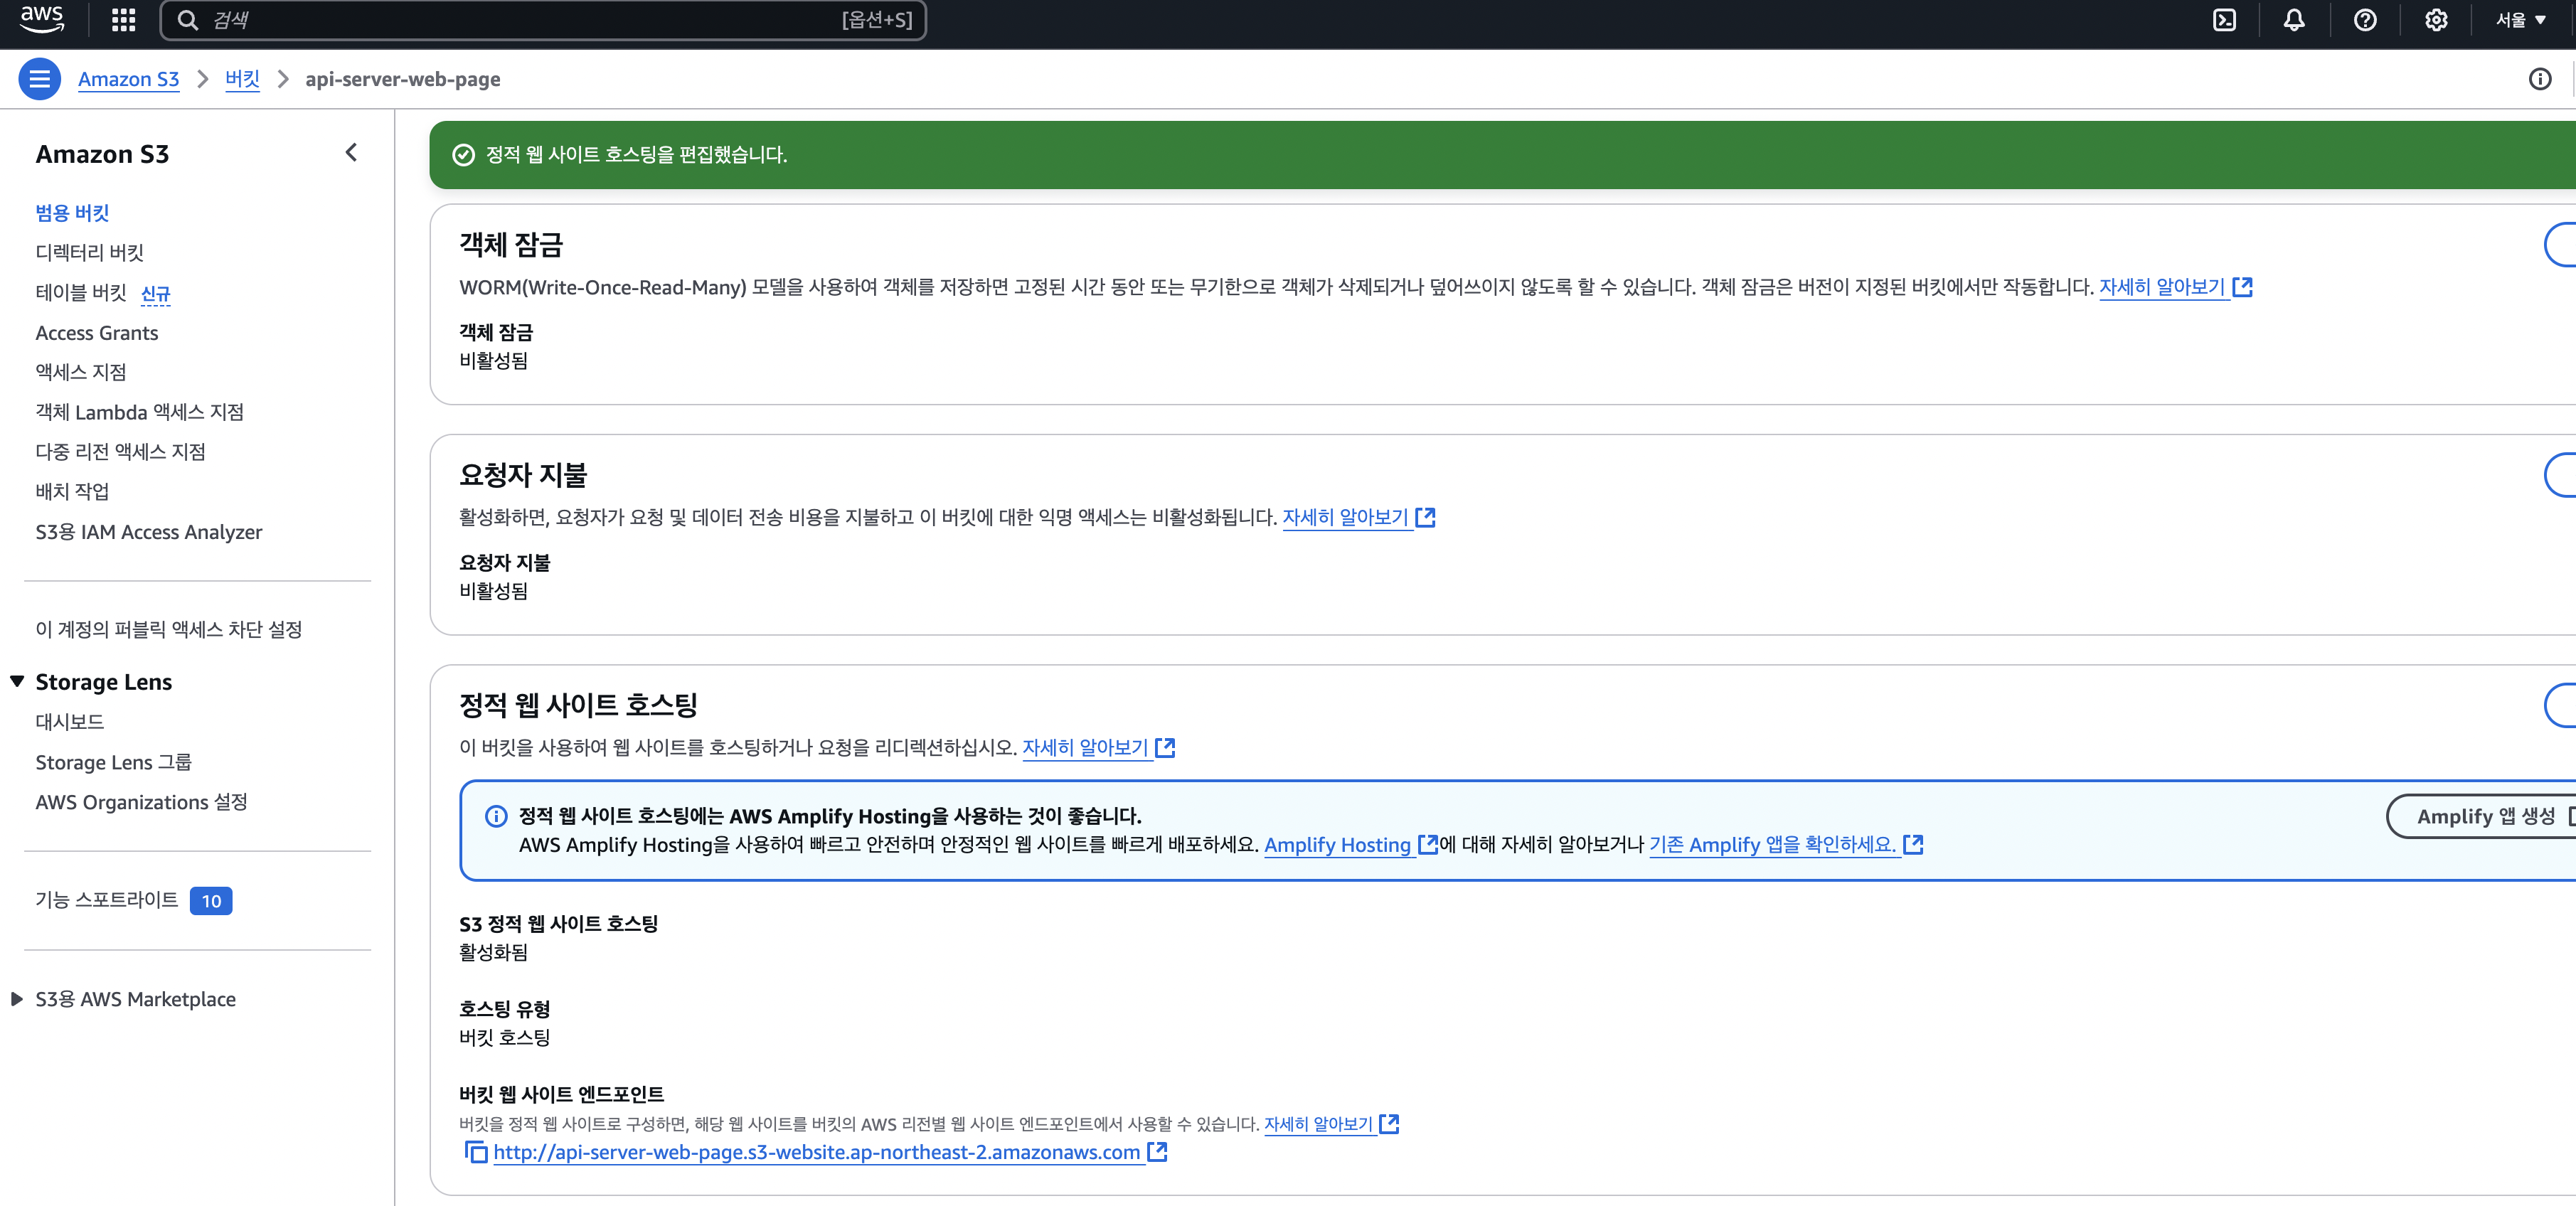
Task: Click the Amazon S3 breadcrumb link
Action: [x=128, y=79]
